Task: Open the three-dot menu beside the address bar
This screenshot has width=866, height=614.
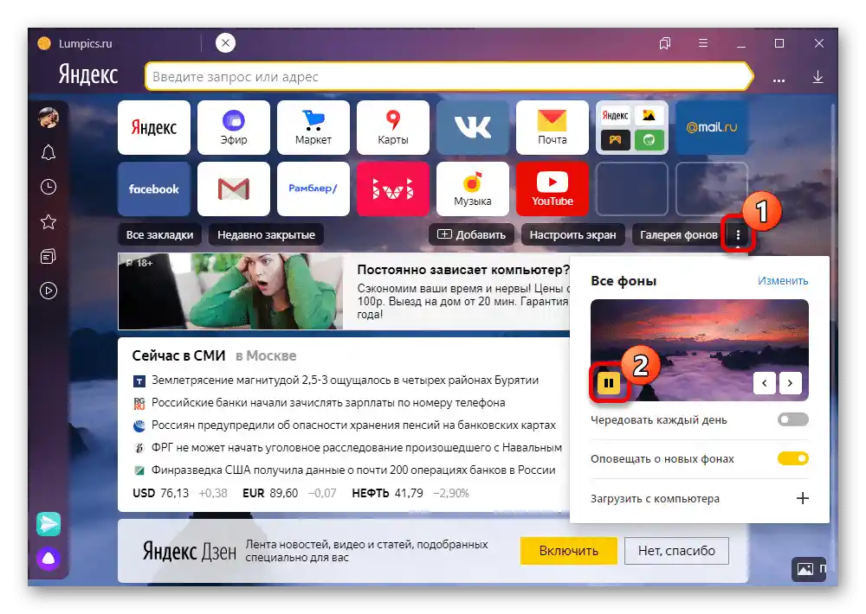Action: tap(779, 80)
